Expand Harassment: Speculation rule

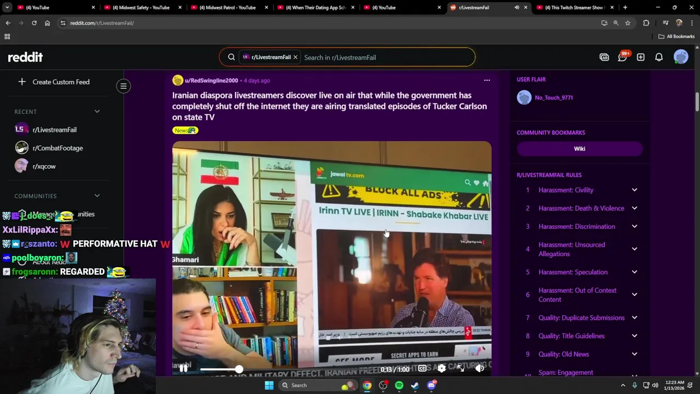tap(634, 272)
